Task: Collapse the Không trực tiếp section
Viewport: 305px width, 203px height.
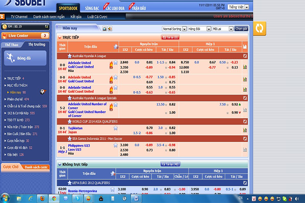Action: click(59, 164)
